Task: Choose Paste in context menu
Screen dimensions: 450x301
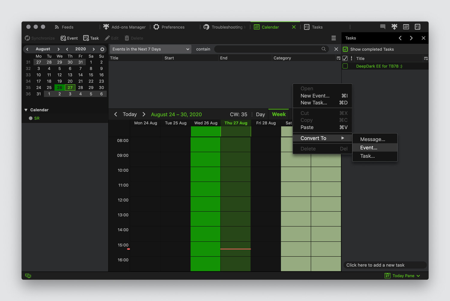Action: [322, 127]
